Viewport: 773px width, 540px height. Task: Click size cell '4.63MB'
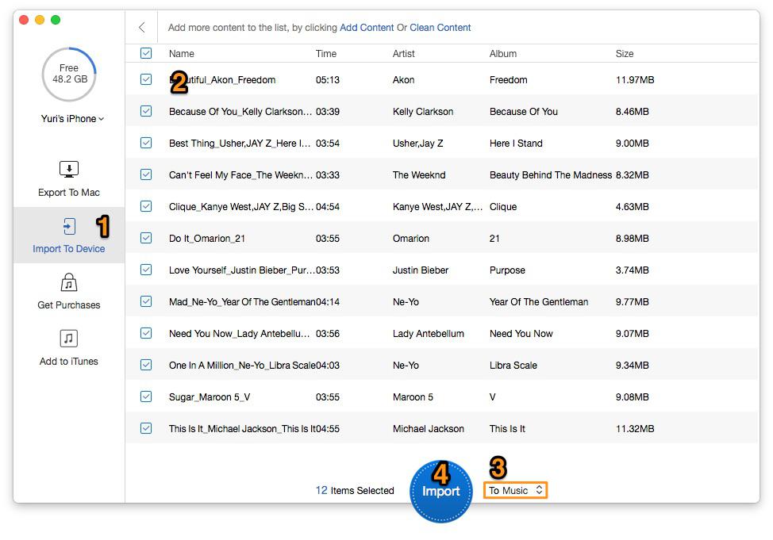(x=632, y=207)
